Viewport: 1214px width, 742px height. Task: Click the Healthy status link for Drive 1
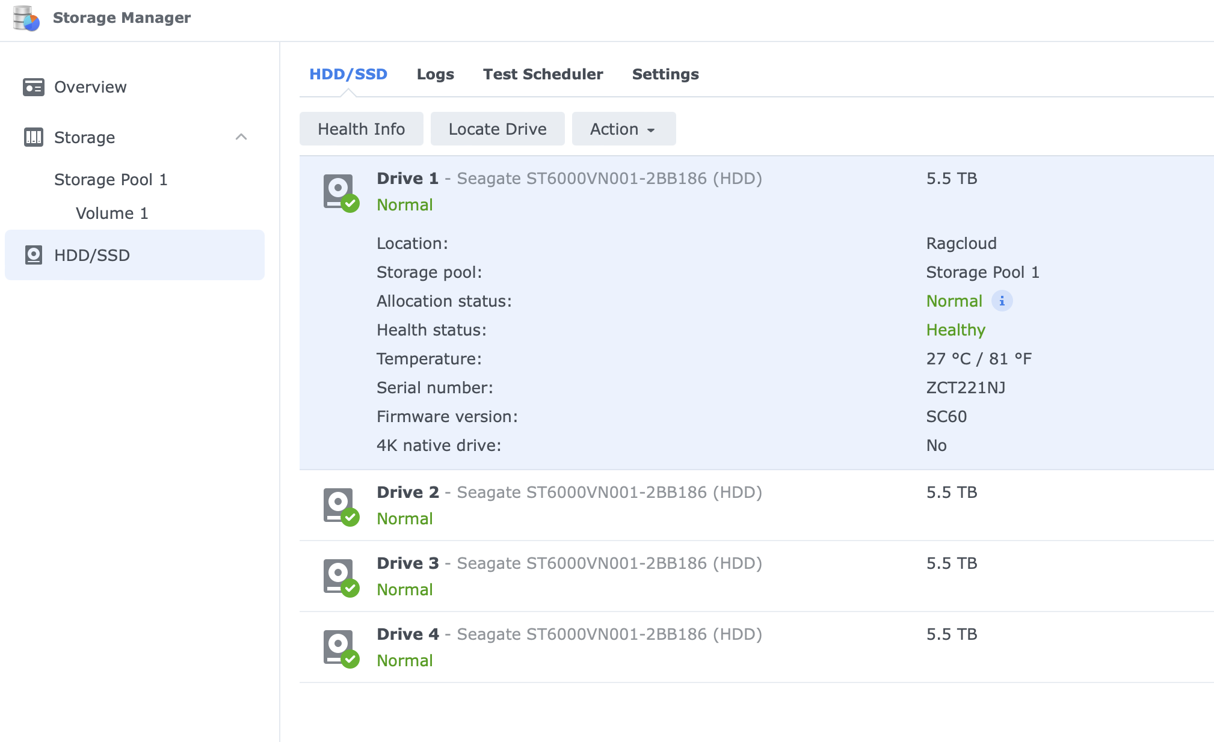(955, 330)
